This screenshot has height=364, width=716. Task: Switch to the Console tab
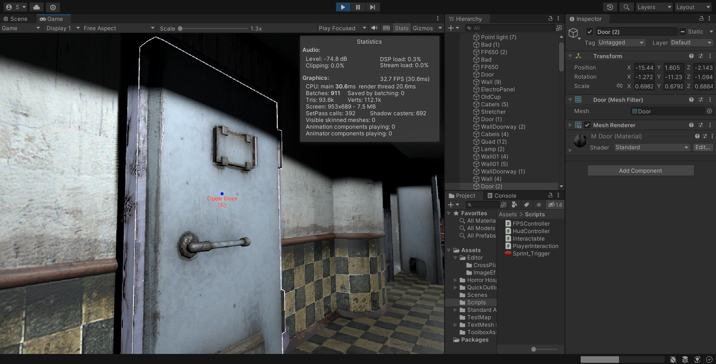(502, 196)
